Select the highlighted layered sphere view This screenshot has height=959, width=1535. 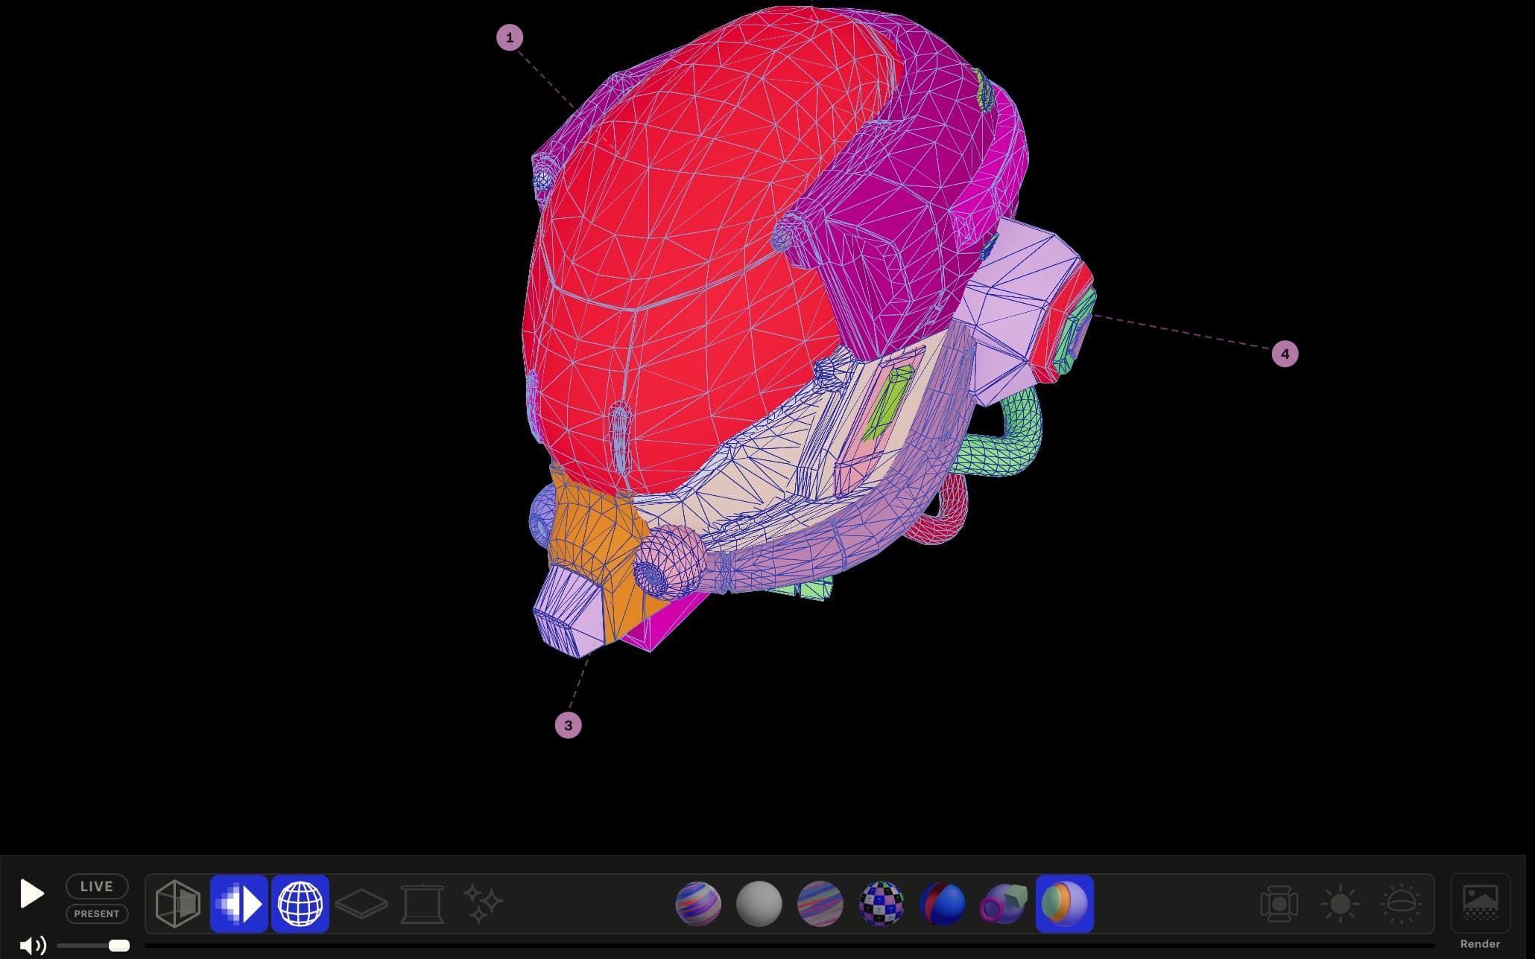coord(1065,904)
